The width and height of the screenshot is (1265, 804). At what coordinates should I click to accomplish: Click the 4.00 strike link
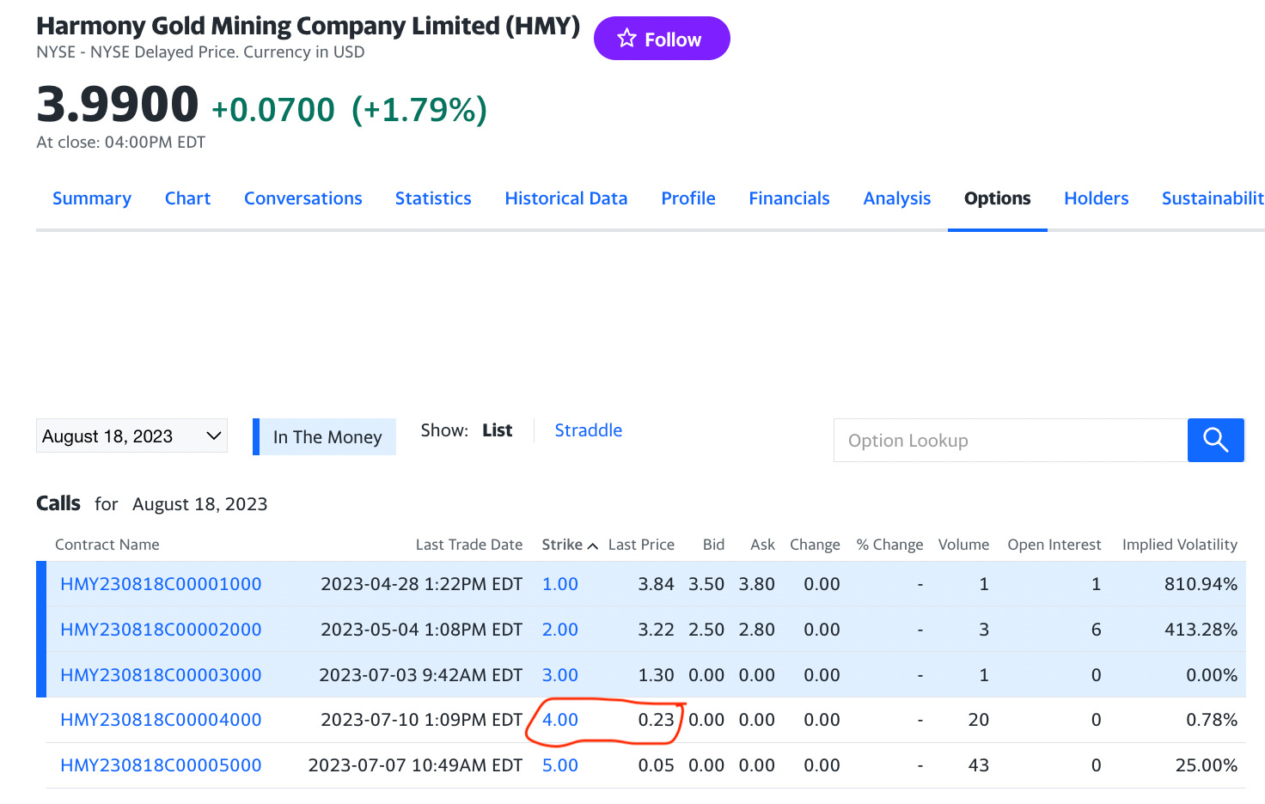[560, 720]
